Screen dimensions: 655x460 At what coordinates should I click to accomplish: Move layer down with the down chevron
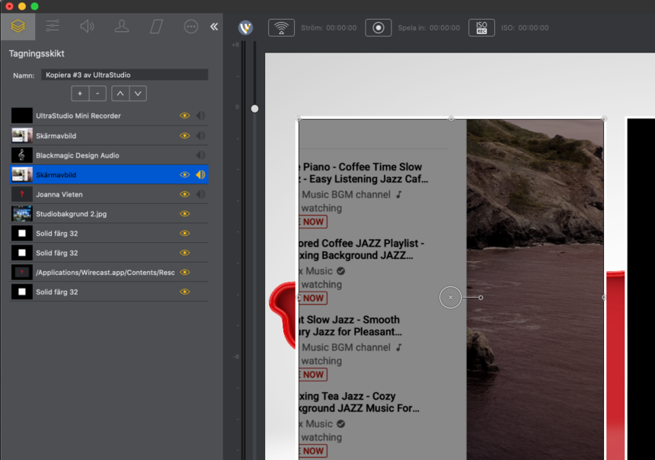coord(138,94)
